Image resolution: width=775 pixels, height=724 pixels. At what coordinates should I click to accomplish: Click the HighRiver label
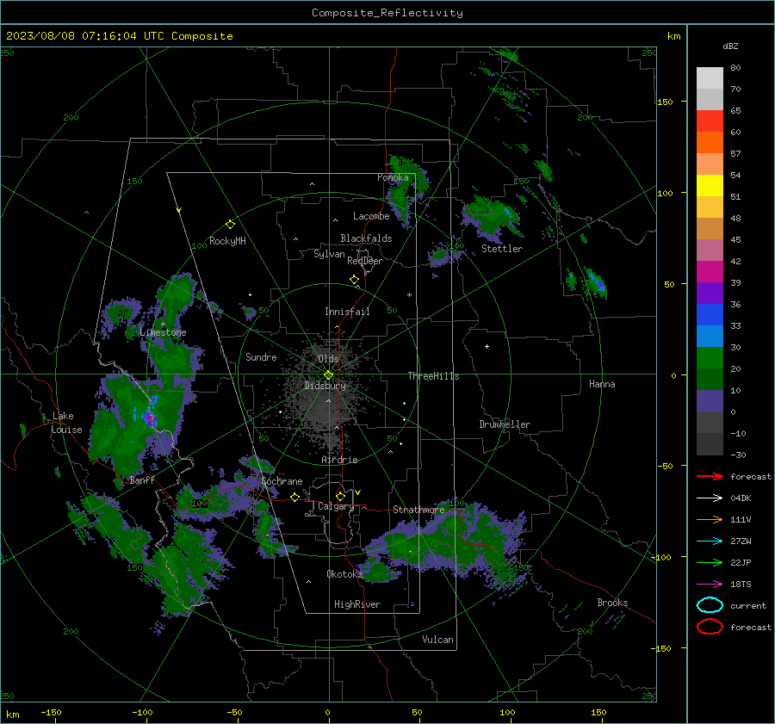click(x=357, y=604)
